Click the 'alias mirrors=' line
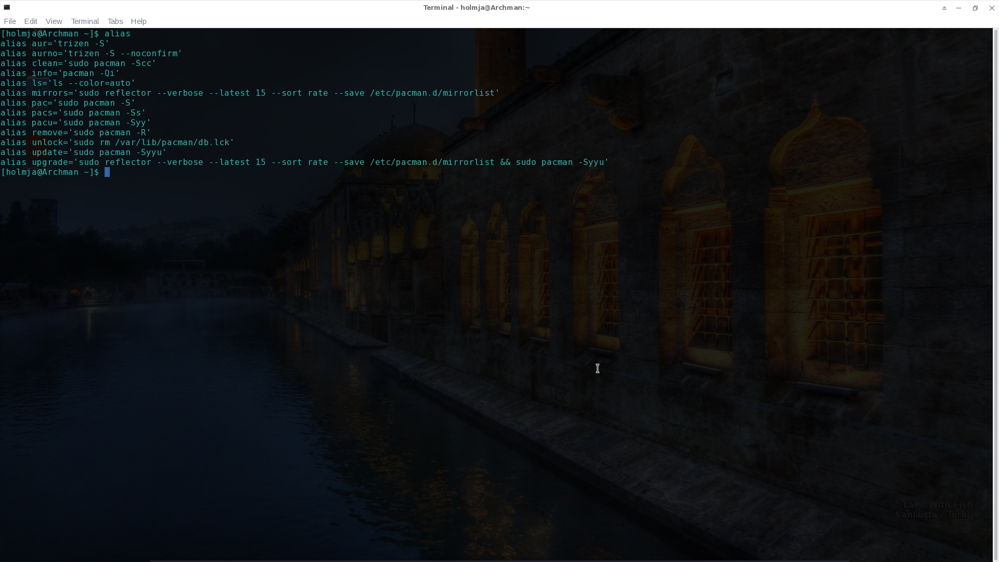Screen dimensions: 999x562 click(x=250, y=93)
